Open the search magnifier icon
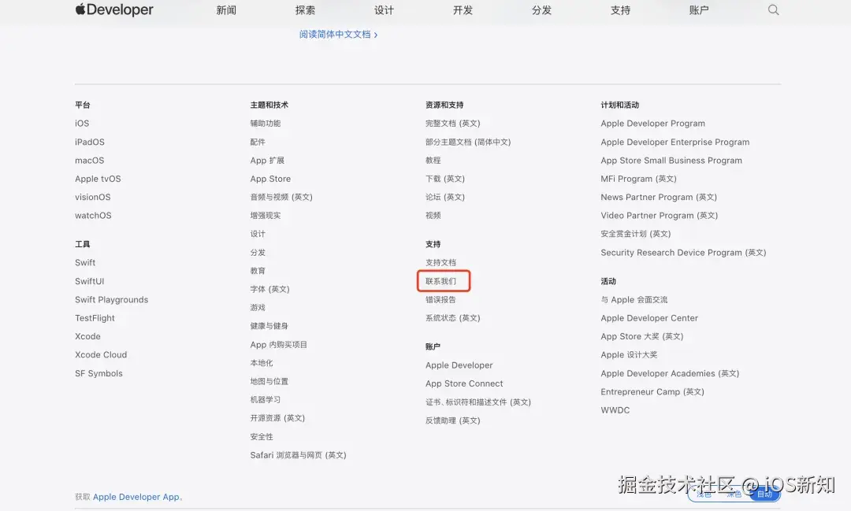Screen dimensions: 851x511 point(774,9)
